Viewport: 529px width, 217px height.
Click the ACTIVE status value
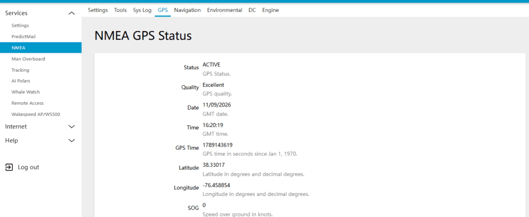(211, 65)
